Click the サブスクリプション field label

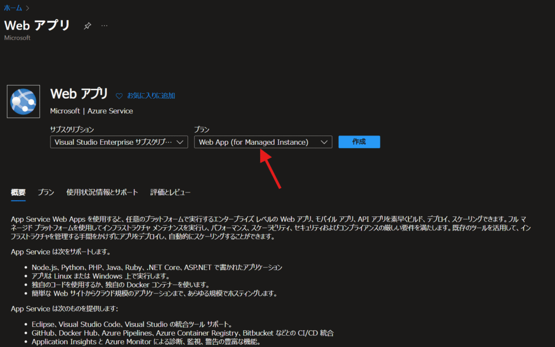[72, 130]
